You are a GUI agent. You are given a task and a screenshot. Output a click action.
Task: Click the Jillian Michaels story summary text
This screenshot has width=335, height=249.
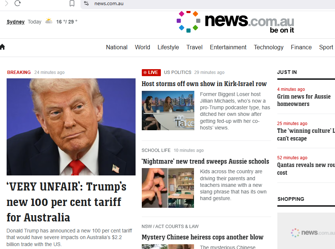point(235,111)
